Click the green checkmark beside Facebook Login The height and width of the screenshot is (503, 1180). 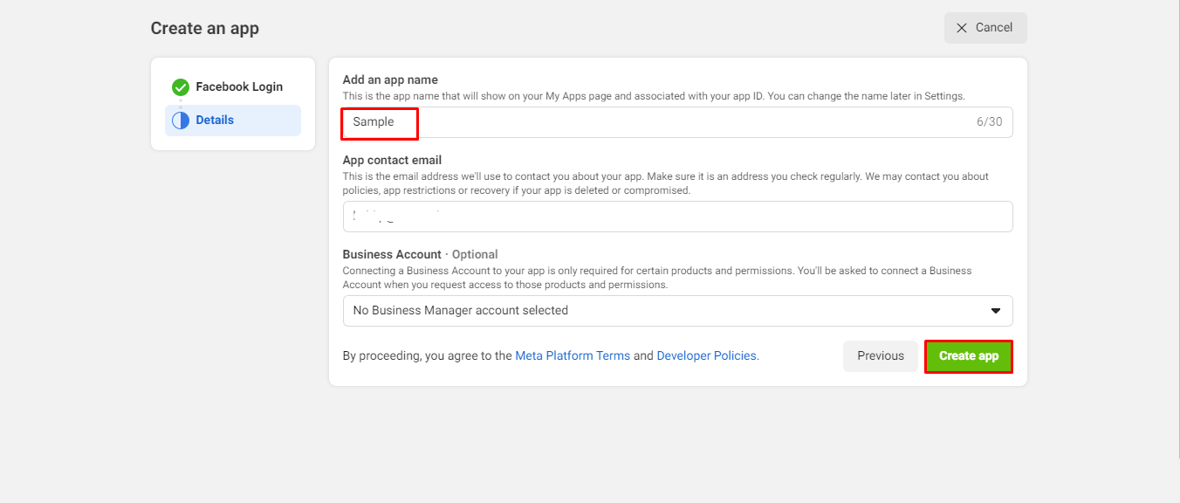[181, 87]
